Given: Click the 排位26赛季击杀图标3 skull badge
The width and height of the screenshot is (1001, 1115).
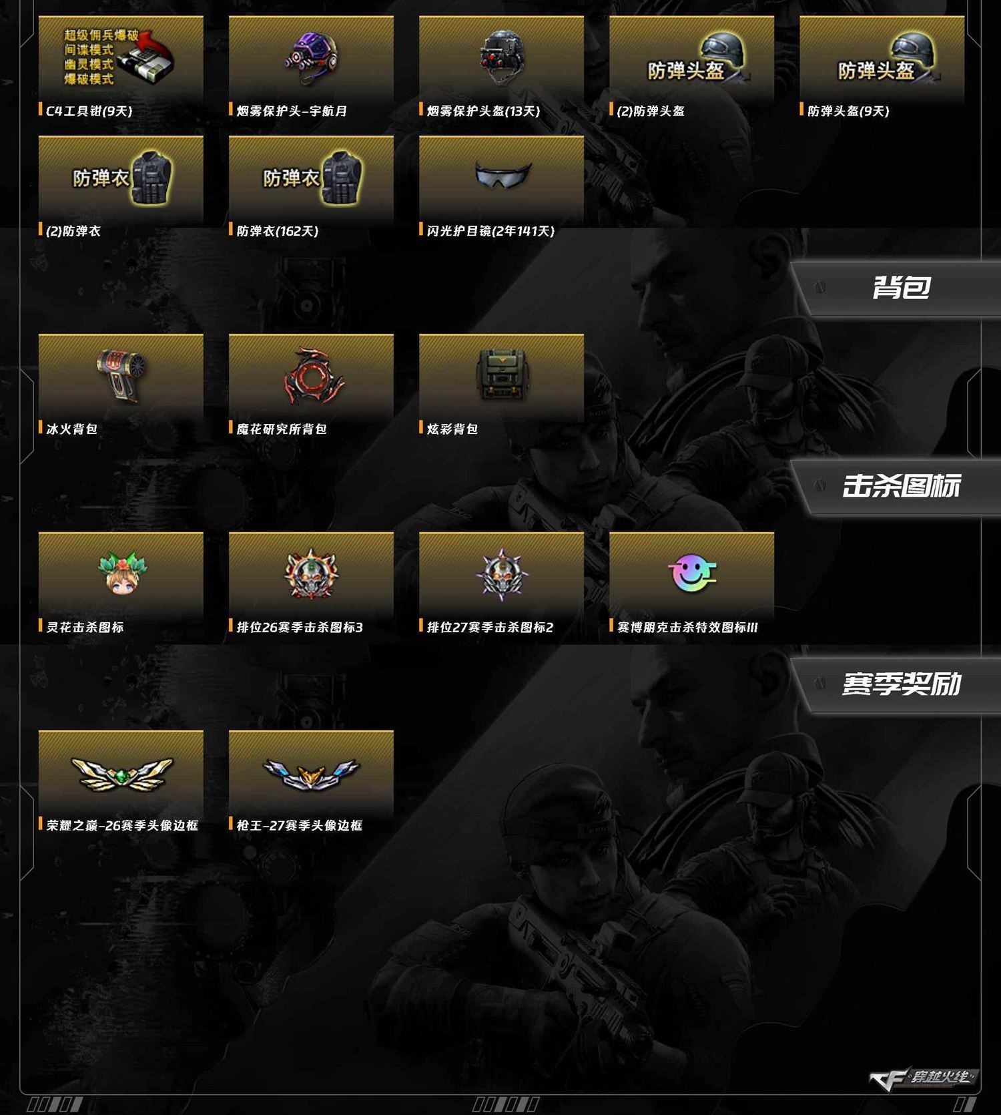Looking at the screenshot, I should [311, 575].
